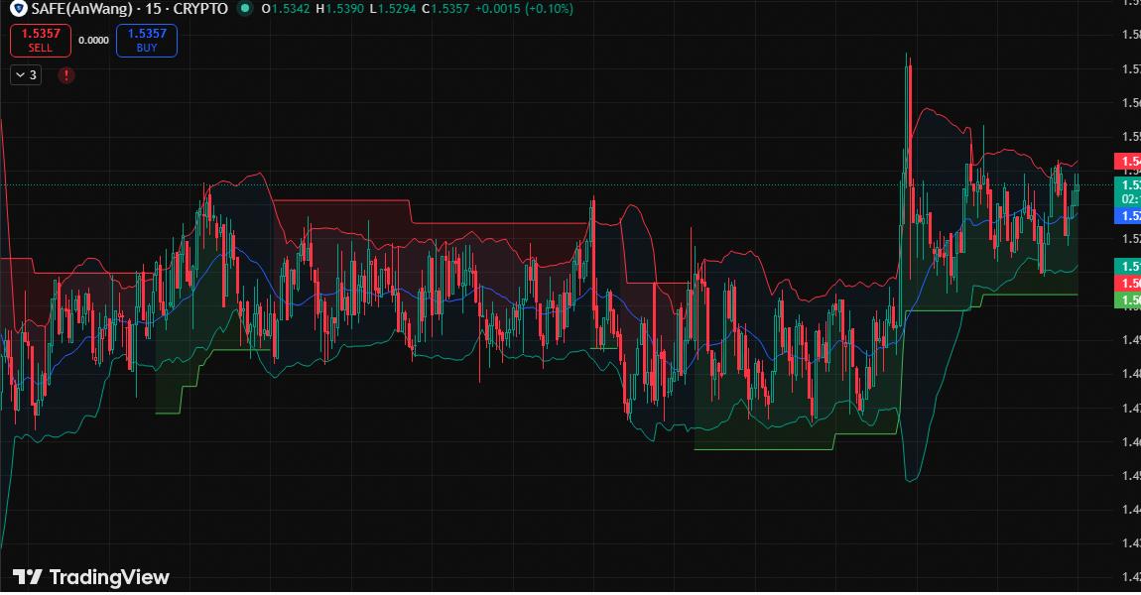Click the low value L1.5294

point(393,9)
